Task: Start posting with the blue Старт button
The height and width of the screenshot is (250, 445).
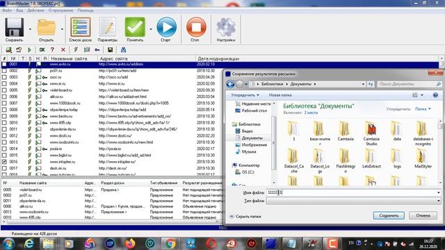Action: click(x=166, y=27)
